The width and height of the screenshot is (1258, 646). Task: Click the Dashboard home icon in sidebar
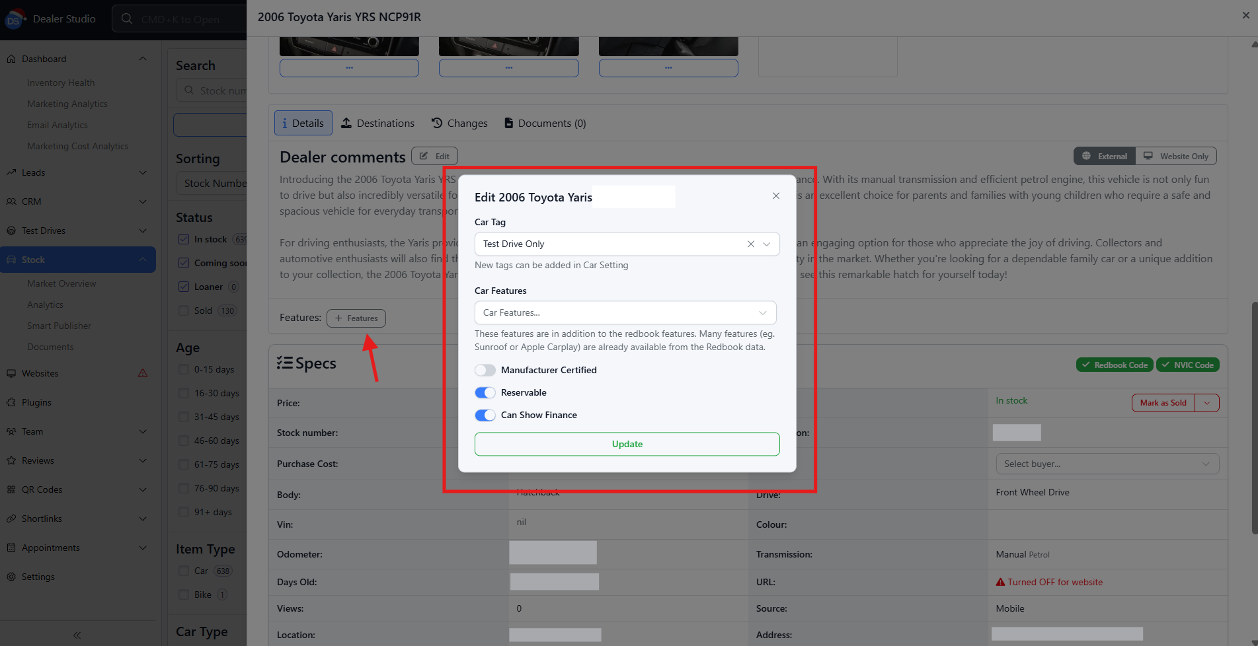pos(11,59)
